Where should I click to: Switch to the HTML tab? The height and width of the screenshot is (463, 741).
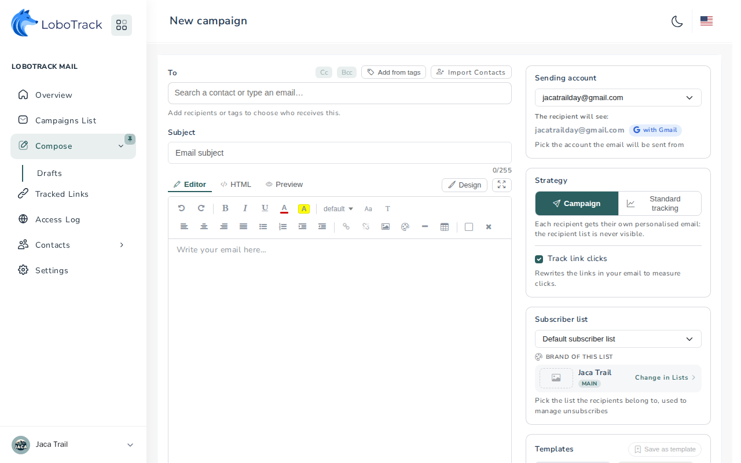click(236, 185)
